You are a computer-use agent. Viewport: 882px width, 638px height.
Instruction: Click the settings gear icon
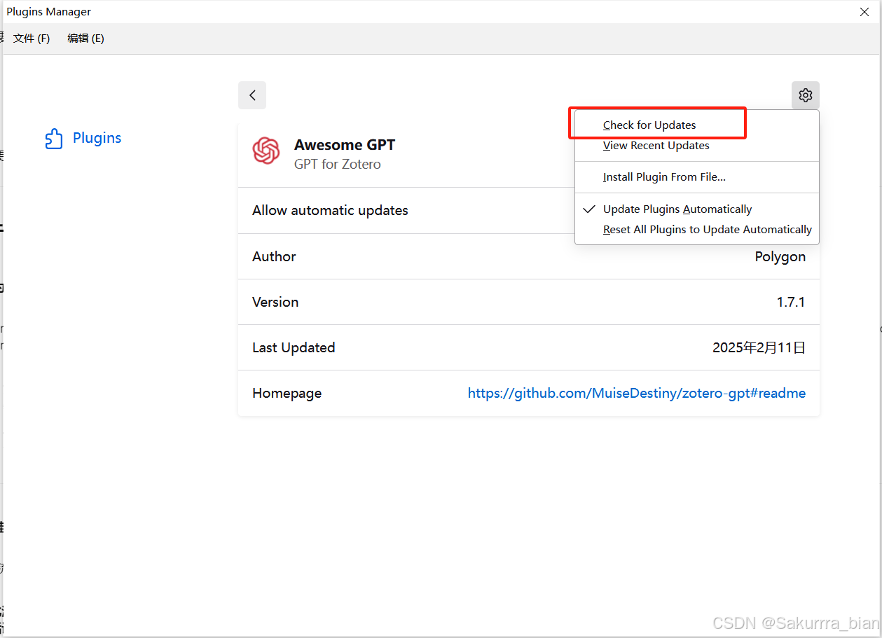tap(804, 95)
